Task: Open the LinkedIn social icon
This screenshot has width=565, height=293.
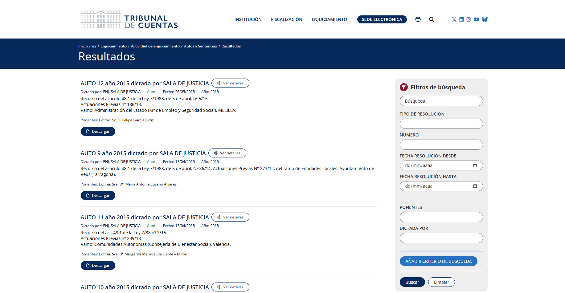Action: pyautogui.click(x=461, y=19)
